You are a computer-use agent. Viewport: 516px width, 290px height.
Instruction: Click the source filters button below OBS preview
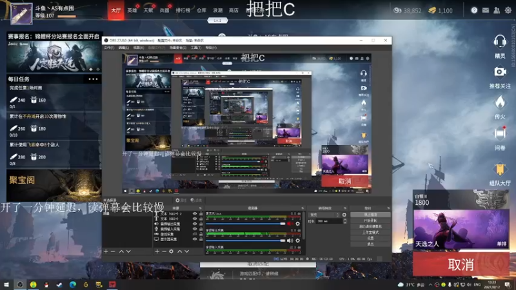point(196,200)
